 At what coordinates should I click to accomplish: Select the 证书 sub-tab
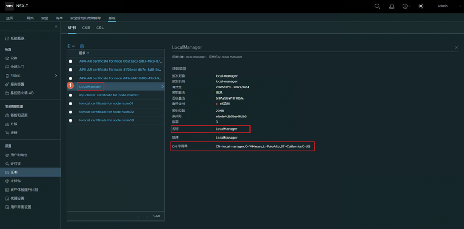coord(72,28)
